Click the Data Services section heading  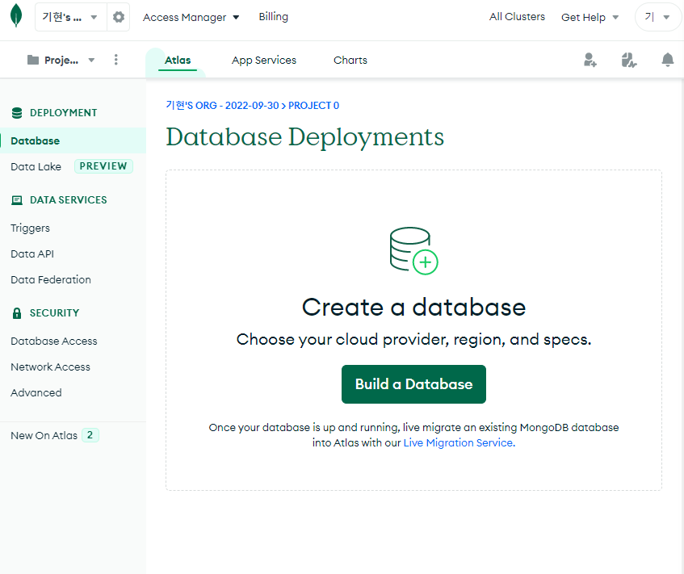68,199
